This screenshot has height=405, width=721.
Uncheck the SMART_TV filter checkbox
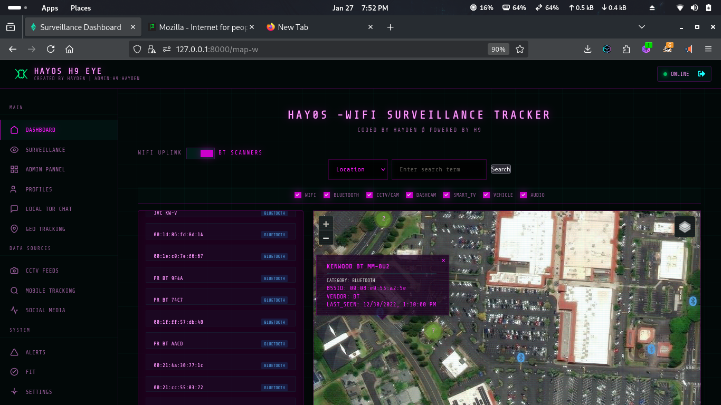[447, 195]
